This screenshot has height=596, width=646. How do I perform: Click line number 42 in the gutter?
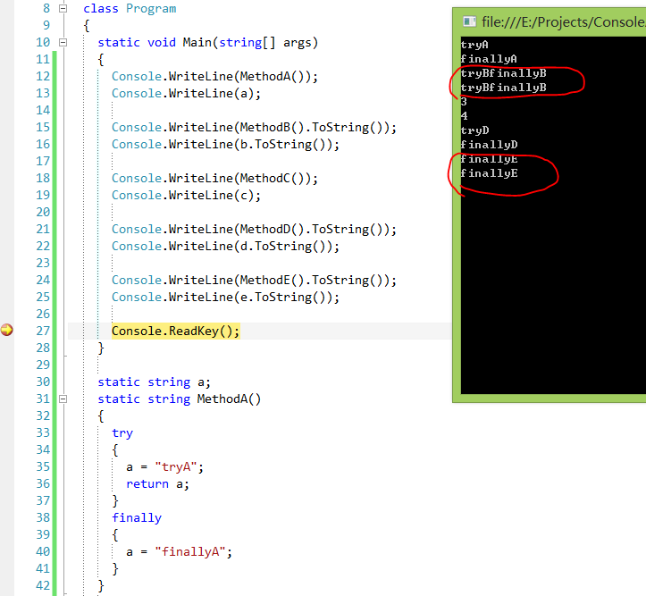(x=43, y=585)
